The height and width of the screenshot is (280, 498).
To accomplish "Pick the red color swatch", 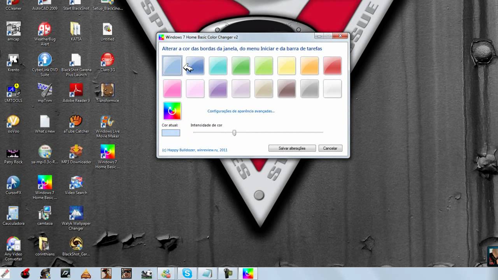I will (332, 66).
